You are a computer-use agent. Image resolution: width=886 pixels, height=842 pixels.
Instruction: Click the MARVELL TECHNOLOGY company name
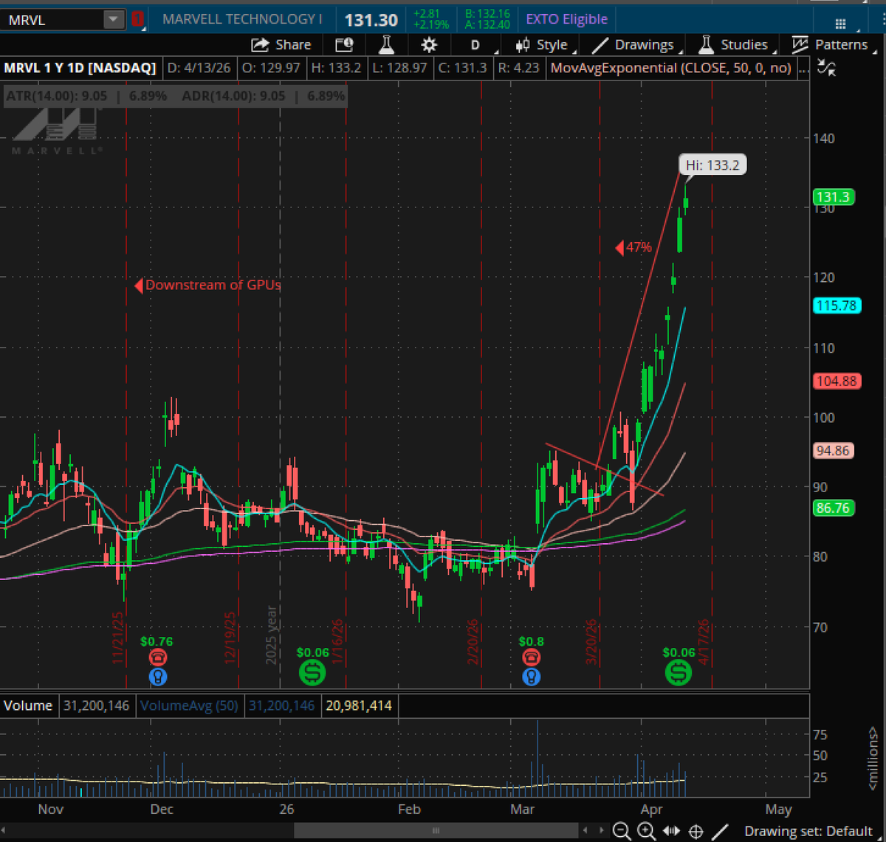point(243,19)
